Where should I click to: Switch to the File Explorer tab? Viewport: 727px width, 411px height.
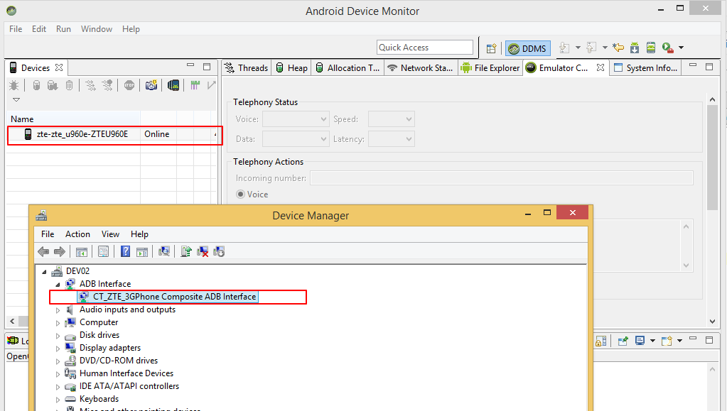[490, 67]
